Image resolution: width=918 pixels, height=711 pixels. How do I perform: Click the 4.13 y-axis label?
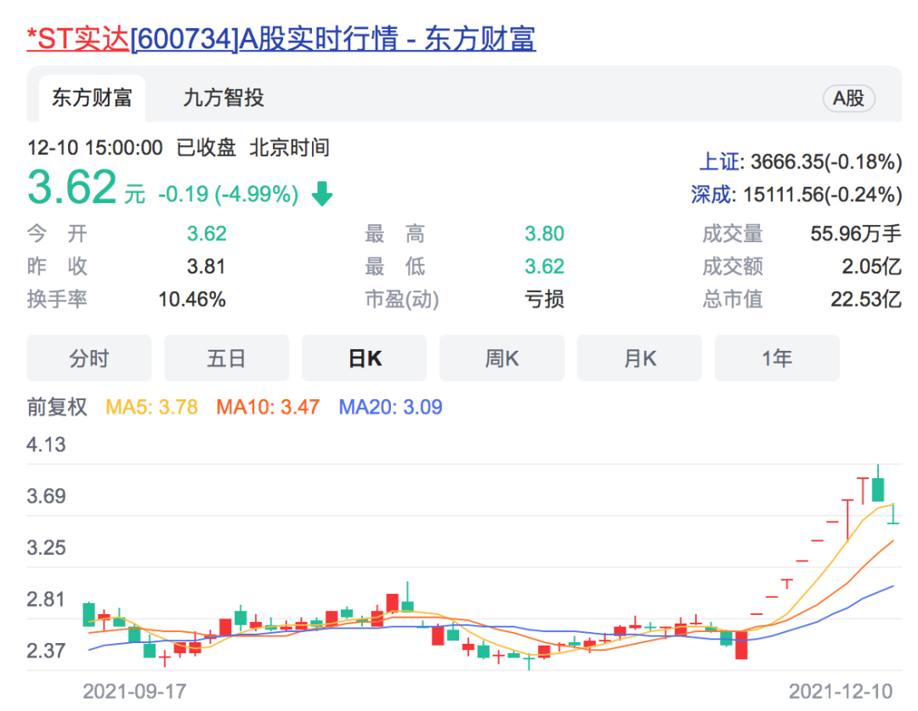click(46, 445)
